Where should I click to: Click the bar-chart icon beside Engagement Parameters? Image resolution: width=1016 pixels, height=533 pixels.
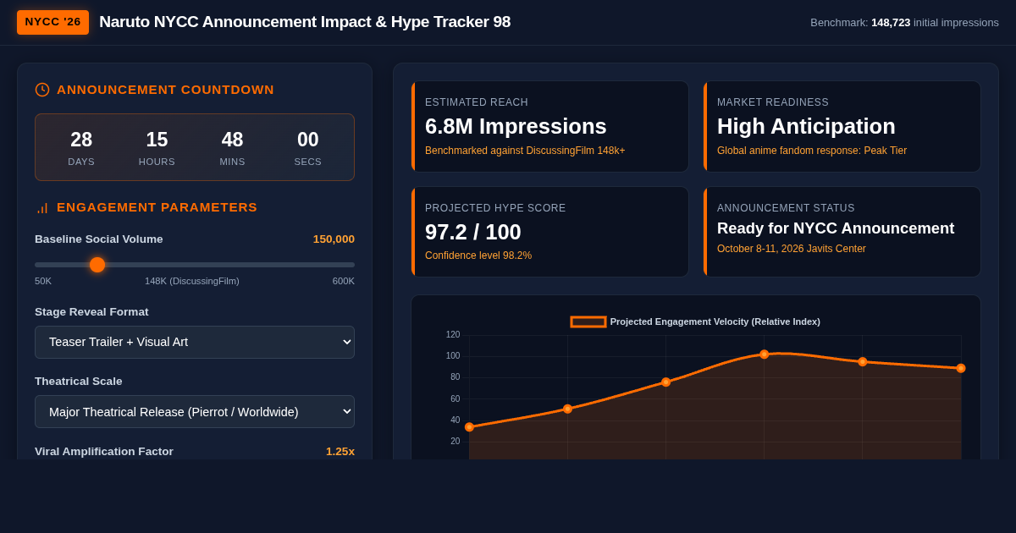point(42,207)
